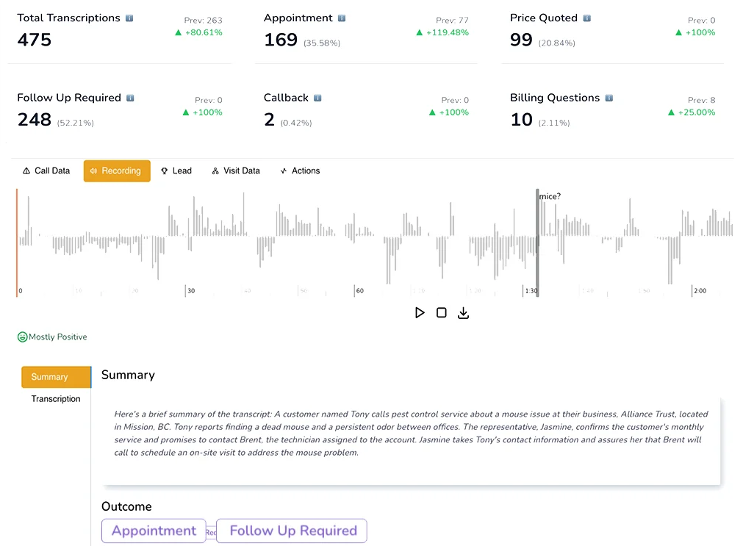Image resolution: width=743 pixels, height=546 pixels.
Task: Click info icon beside Billing Questions
Action: 609,98
